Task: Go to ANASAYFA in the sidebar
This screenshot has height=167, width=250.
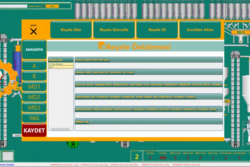Action: coord(34,50)
